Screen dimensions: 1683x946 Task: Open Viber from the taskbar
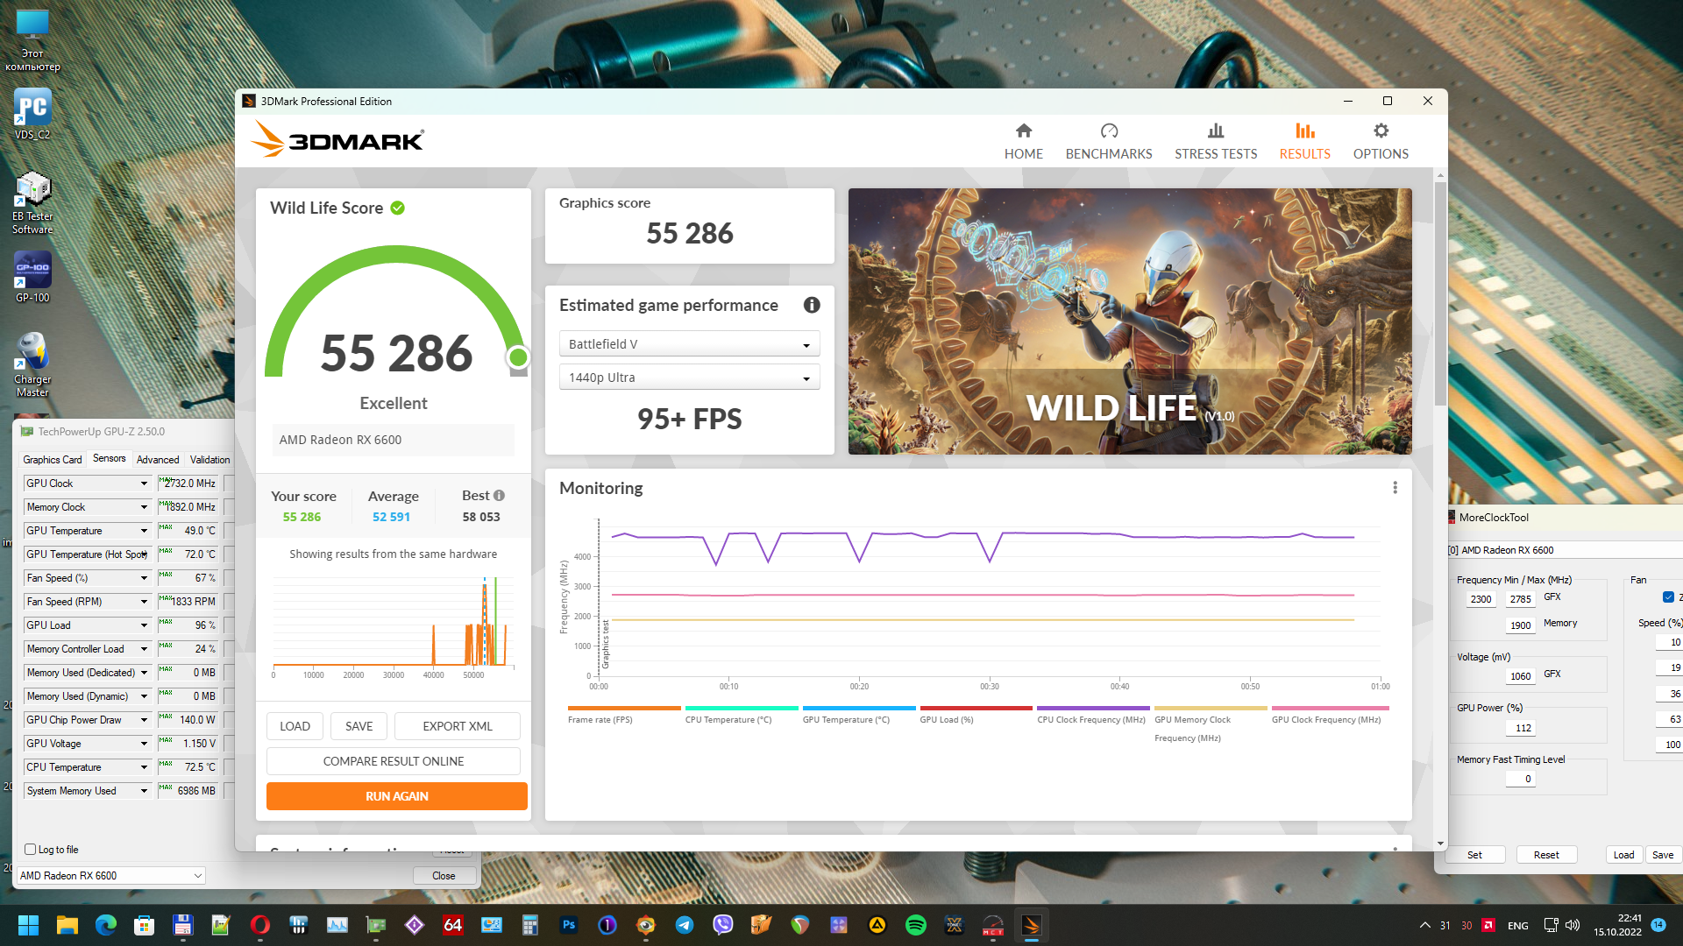(x=723, y=925)
